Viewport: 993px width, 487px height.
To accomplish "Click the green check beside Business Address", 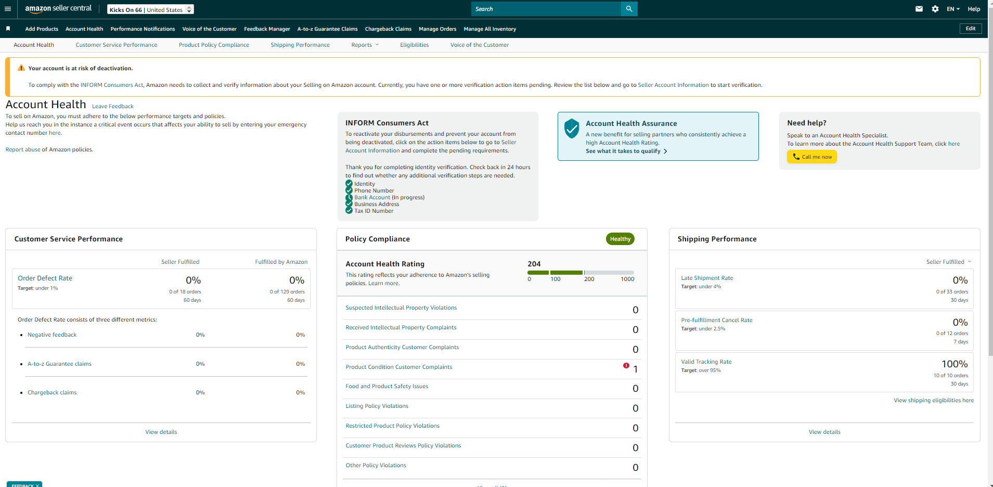I will tap(349, 204).
